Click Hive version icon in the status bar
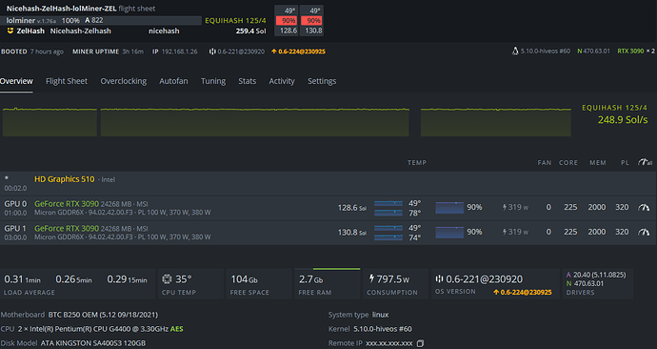Viewport: 657px width, 349px height. click(x=212, y=51)
